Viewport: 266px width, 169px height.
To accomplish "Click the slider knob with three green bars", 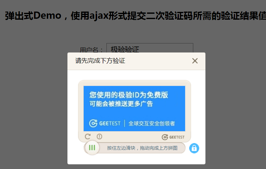I will coord(92,148).
